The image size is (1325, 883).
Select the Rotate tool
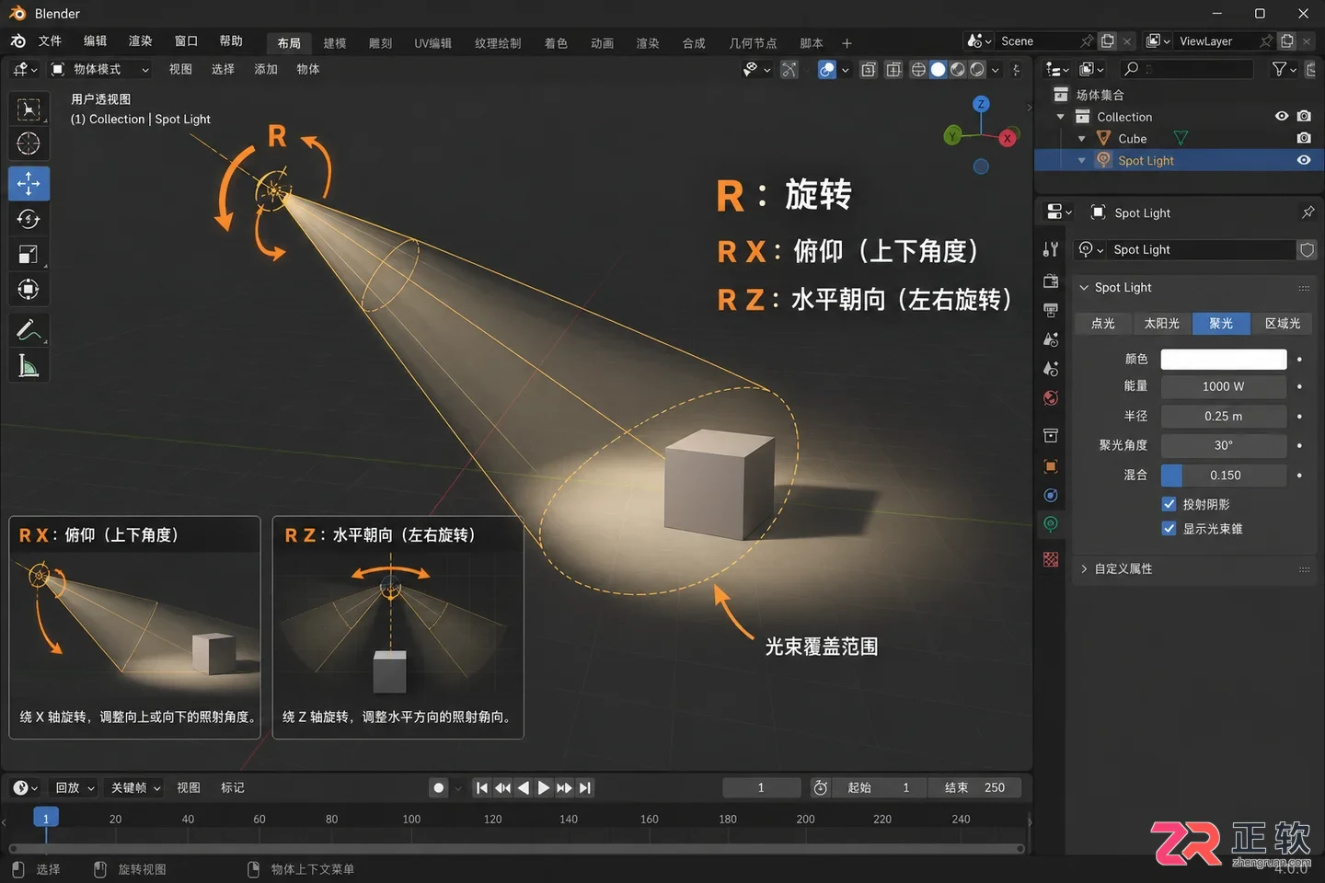coord(29,219)
